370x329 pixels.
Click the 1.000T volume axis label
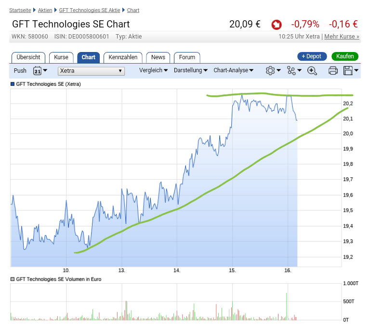click(351, 283)
